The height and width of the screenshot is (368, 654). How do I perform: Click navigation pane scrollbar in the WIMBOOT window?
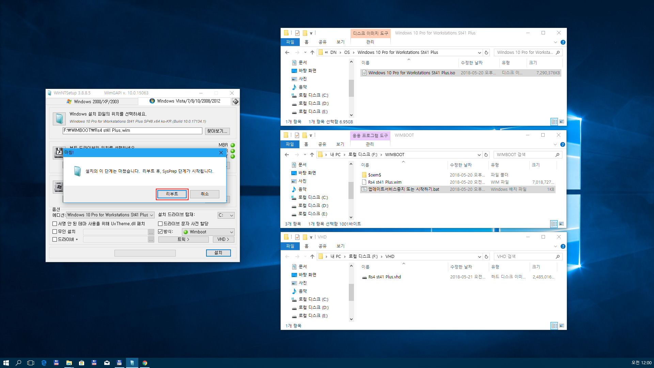[351, 190]
